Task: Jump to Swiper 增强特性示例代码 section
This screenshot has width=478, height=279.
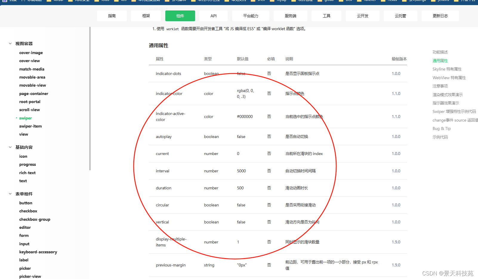Action: tap(454, 111)
